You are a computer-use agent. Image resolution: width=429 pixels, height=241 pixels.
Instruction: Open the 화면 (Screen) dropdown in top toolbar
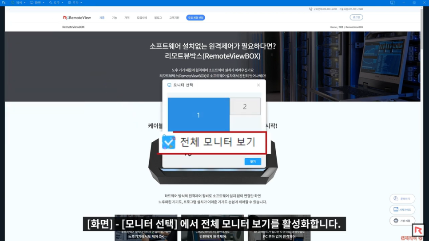click(x=37, y=3)
